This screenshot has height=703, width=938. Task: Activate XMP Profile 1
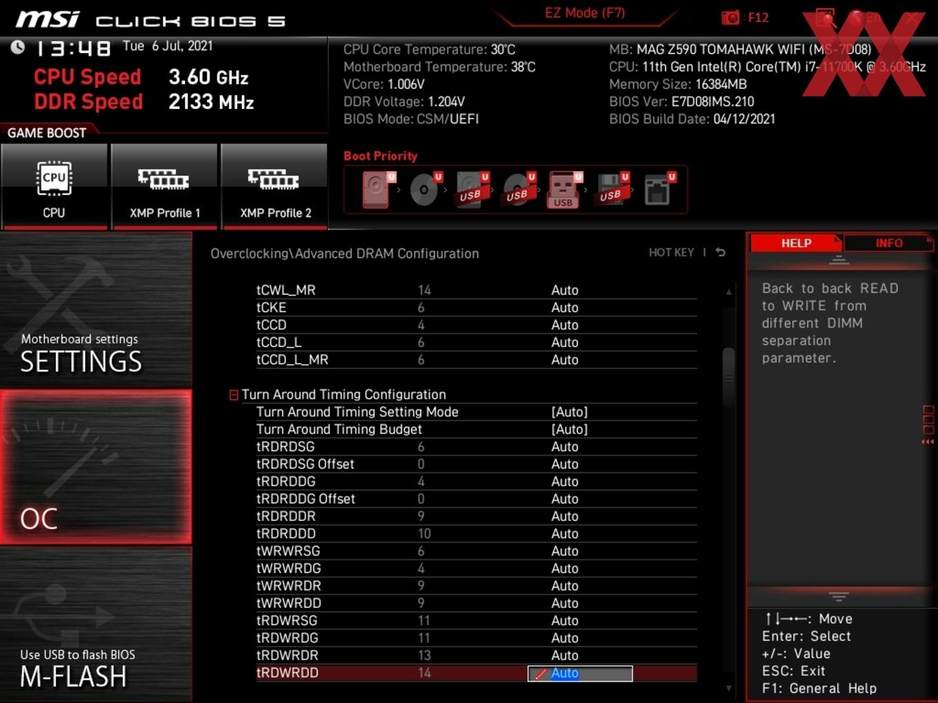pos(164,186)
